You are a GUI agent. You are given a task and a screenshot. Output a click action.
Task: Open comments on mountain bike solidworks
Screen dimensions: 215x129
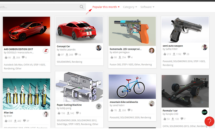point(129,110)
